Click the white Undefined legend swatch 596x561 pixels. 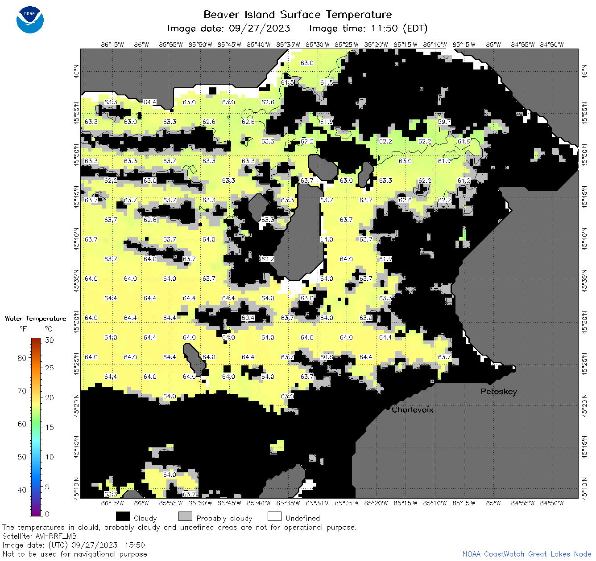(274, 516)
